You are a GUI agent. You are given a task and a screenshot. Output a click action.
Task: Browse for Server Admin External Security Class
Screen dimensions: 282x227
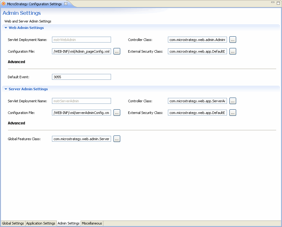[233, 113]
